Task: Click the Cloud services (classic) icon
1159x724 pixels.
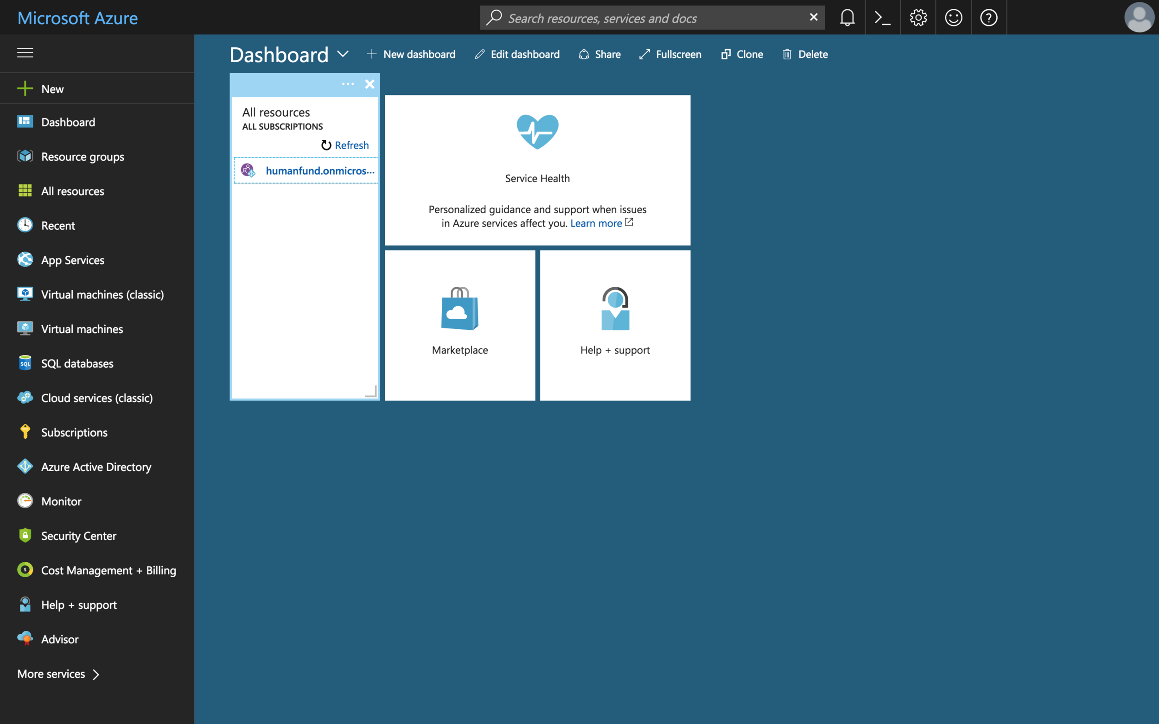Action: tap(25, 397)
